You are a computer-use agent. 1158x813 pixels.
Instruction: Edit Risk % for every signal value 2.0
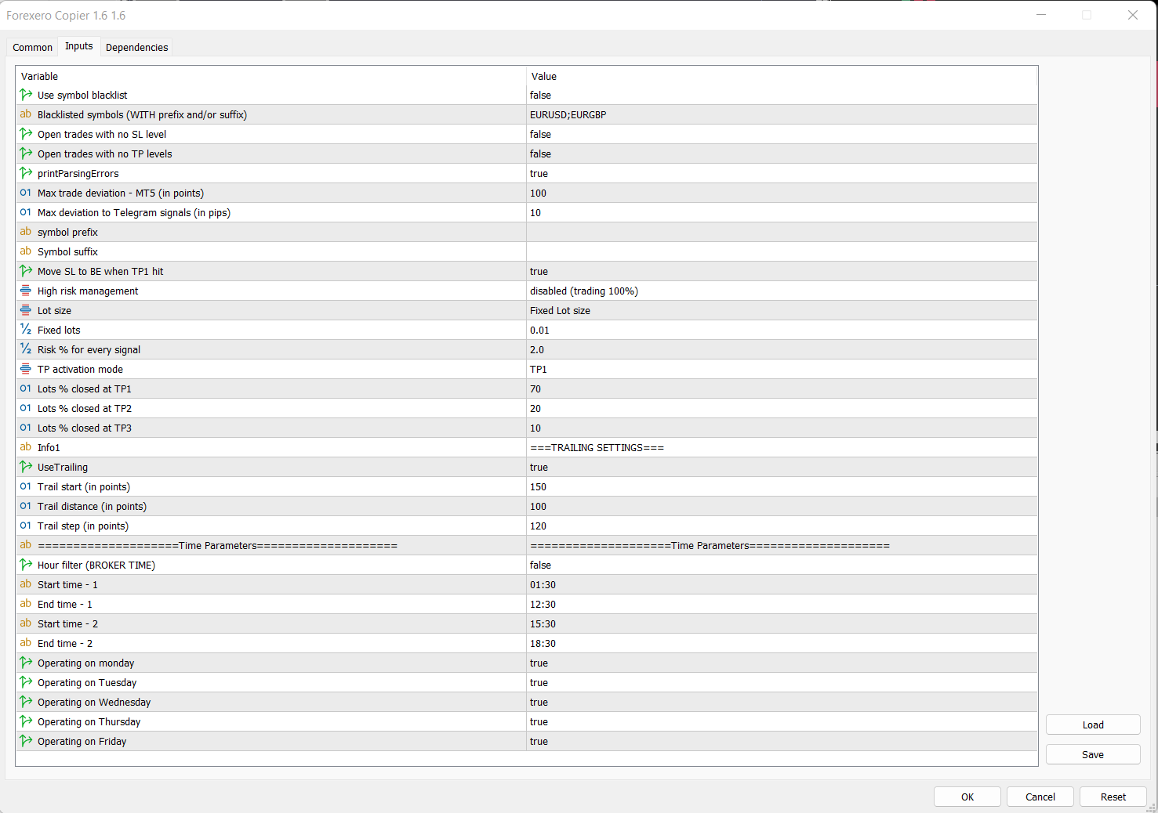pos(782,349)
